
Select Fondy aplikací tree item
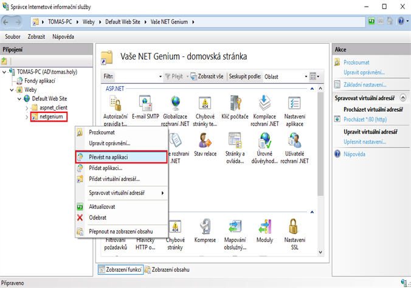coord(40,81)
